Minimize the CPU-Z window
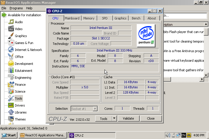Image resolution: width=209 pixels, height=139 pixels. 150,11
